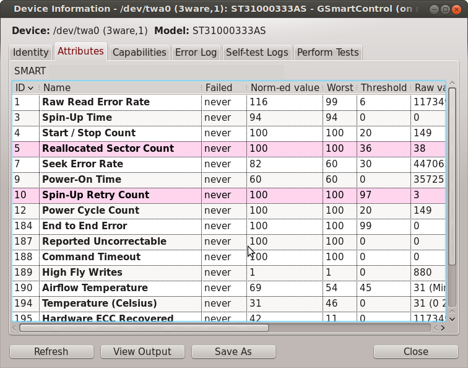Click the threshold value 36 in the table

click(x=366, y=149)
